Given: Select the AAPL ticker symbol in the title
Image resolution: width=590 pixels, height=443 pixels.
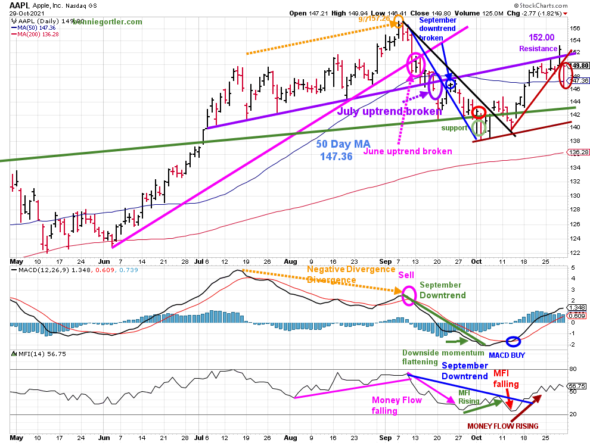Looking at the screenshot, I should click(20, 5).
